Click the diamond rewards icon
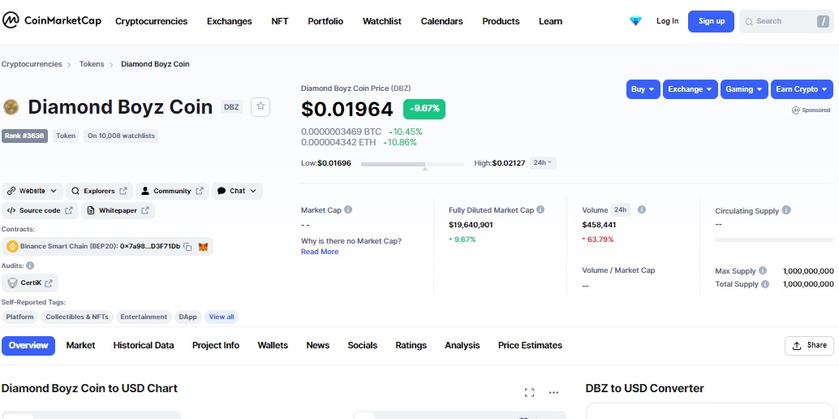This screenshot has width=839, height=419. coord(635,21)
